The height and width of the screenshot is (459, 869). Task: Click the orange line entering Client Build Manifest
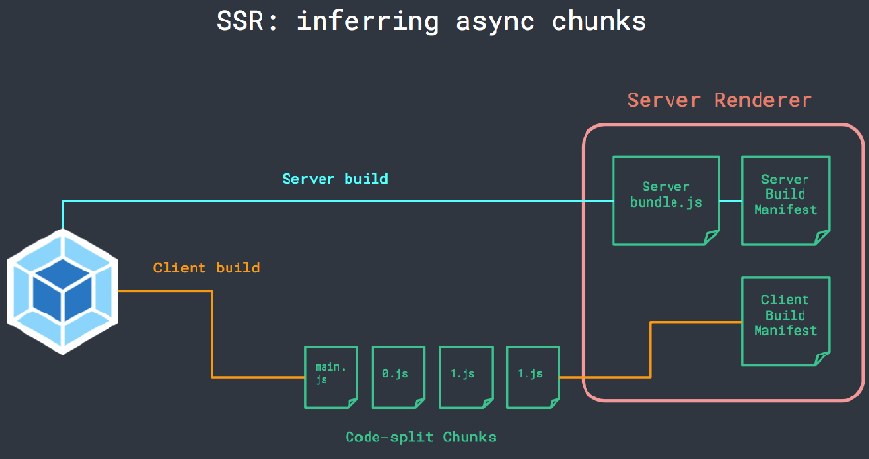(694, 322)
